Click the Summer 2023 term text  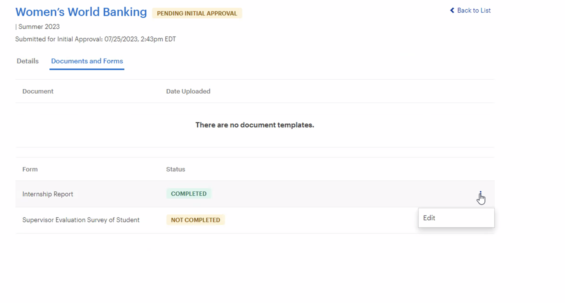click(x=39, y=27)
